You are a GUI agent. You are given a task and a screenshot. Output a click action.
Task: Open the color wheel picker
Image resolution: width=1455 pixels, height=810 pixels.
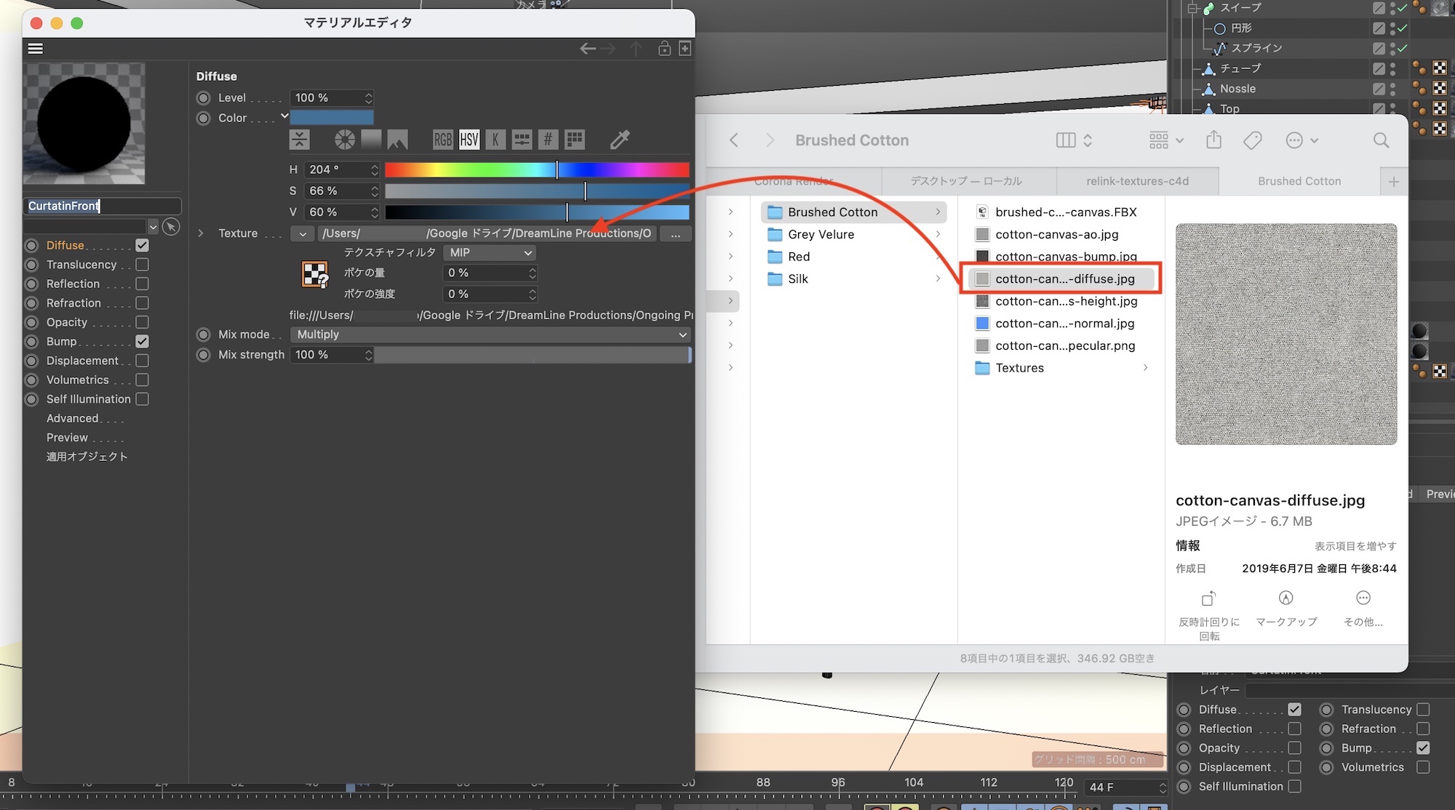coord(345,139)
